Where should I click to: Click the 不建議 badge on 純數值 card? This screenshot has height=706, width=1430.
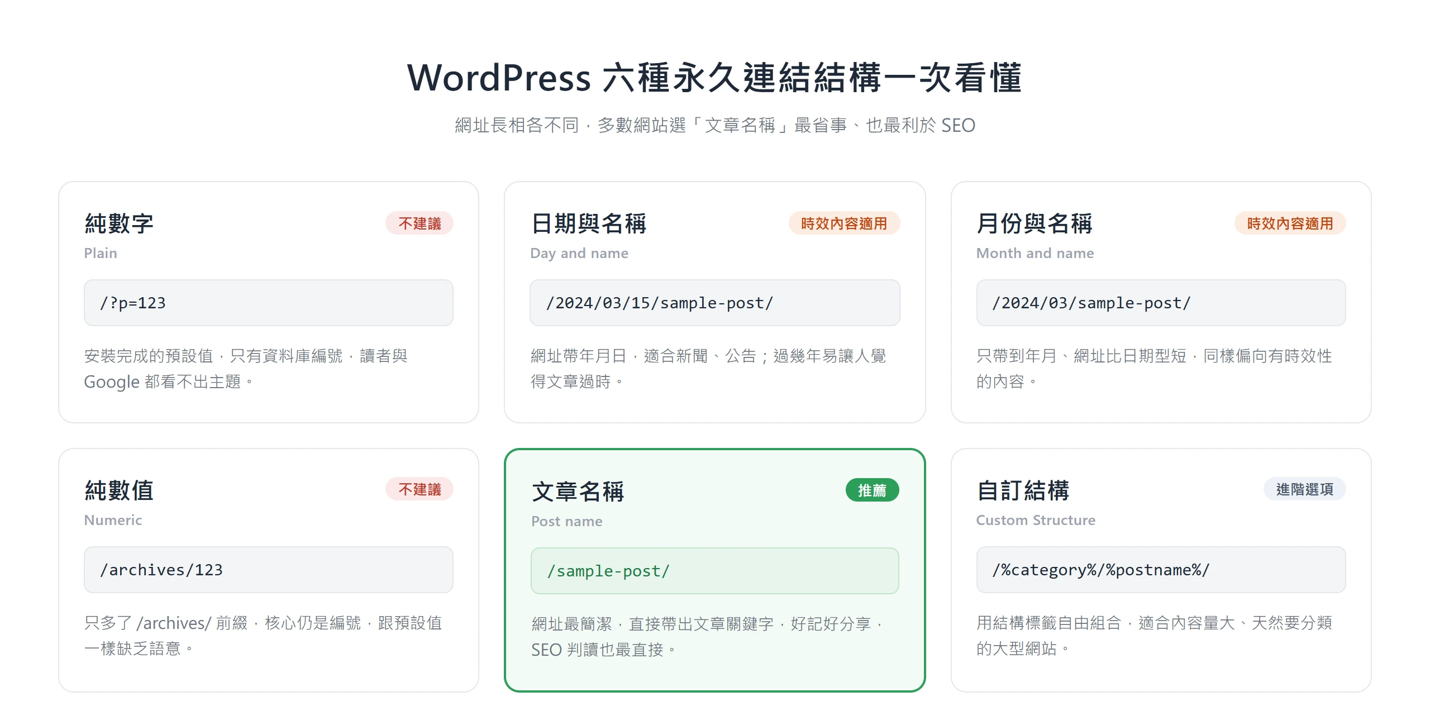tap(420, 489)
